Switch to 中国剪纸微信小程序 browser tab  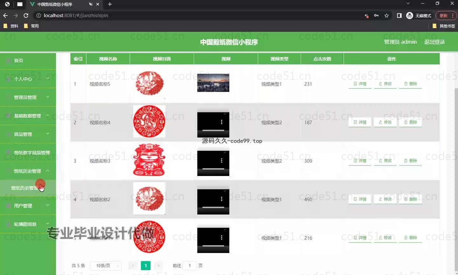pyautogui.click(x=64, y=4)
